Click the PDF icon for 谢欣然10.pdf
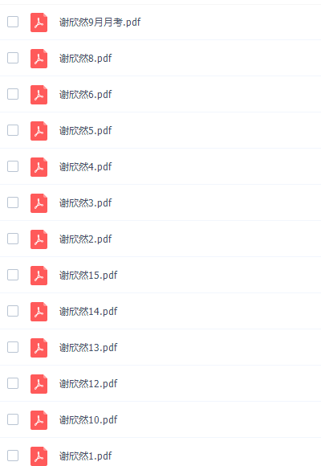Viewport: 321px width, 466px height. 39,420
